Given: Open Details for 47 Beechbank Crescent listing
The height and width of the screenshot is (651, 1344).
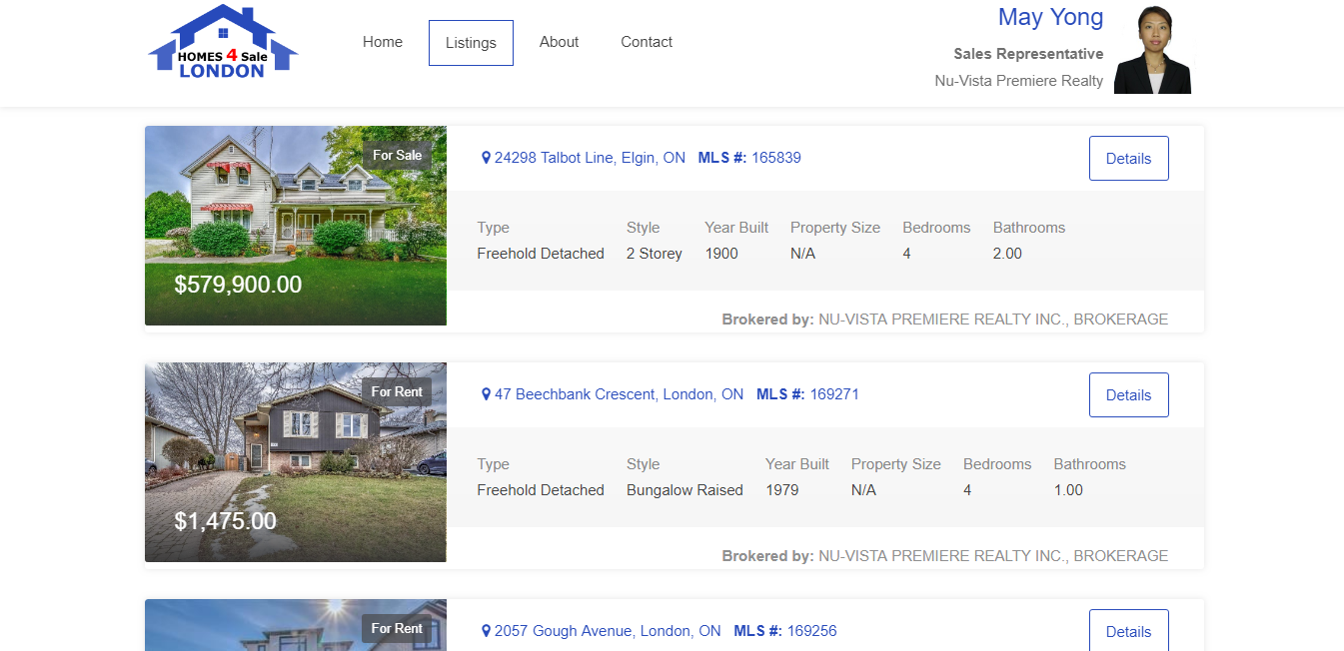Looking at the screenshot, I should [1128, 395].
